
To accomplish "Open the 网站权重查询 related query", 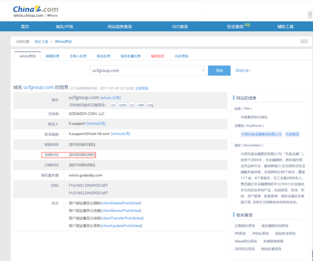I will pos(271,249).
